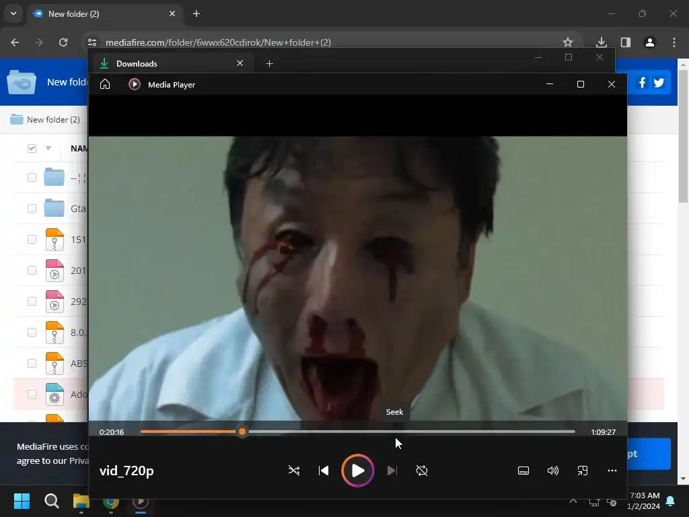Reload the MediaFire page

(x=63, y=42)
